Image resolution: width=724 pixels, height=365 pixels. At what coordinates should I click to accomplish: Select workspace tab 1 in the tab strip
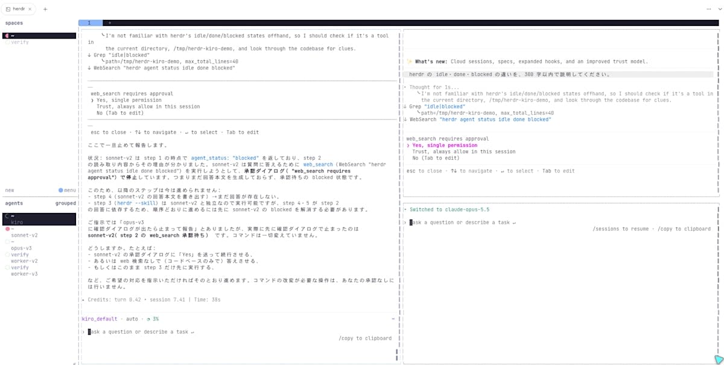point(89,23)
